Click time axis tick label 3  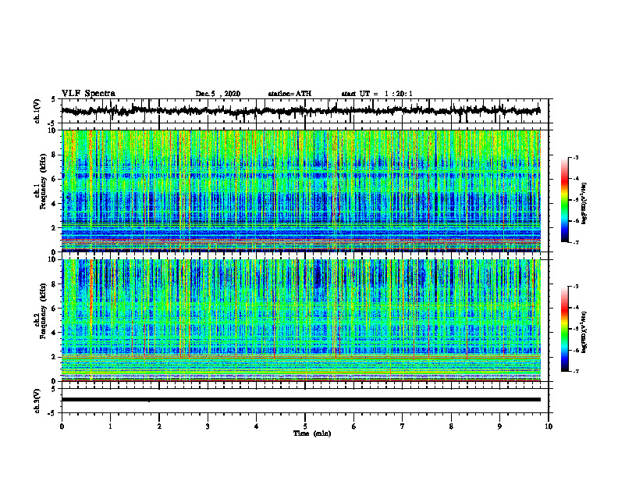[x=208, y=426]
